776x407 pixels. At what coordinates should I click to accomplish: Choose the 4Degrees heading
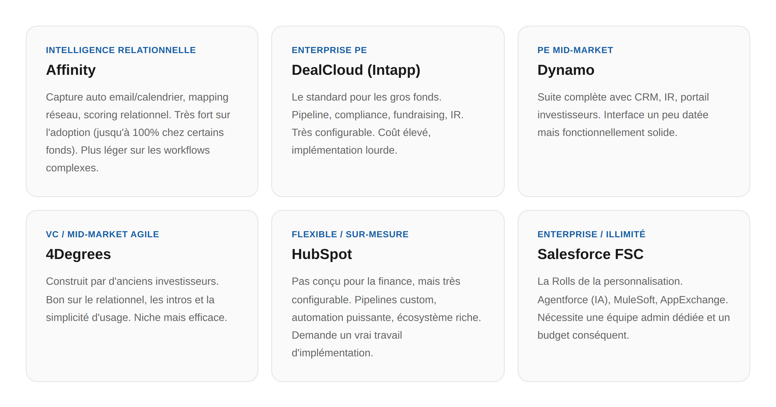click(x=78, y=254)
